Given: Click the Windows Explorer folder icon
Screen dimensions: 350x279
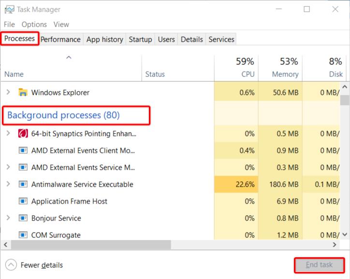Looking at the screenshot, I should click(x=23, y=92).
